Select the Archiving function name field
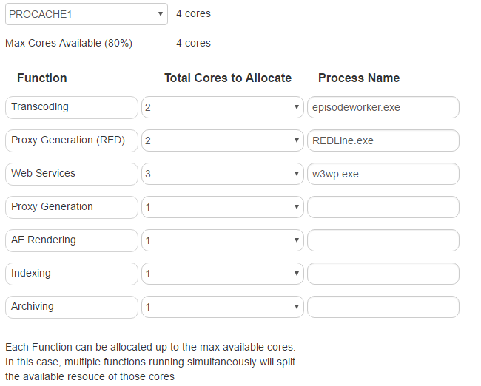This screenshot has height=386, width=481. click(x=72, y=307)
